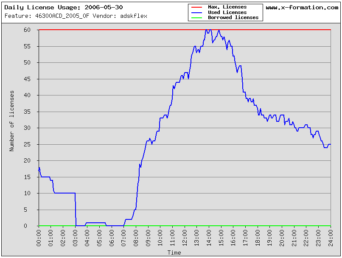This screenshot has width=342, height=258.
Task: Click the 06:00 time label
Action: click(x=112, y=238)
